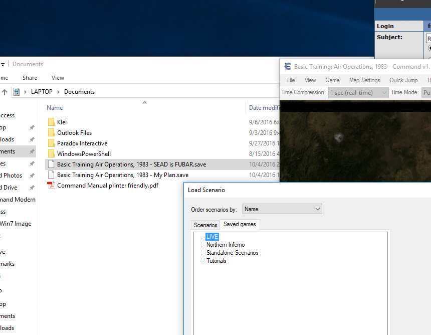Click the My Plan save file icon
Screen dimensions: 431x335
pyautogui.click(x=51, y=175)
